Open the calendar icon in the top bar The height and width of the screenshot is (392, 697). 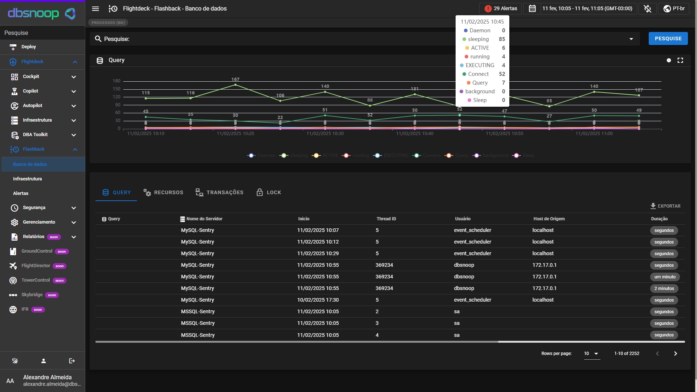point(531,8)
